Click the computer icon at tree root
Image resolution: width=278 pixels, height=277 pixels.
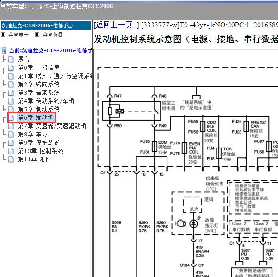point(4,50)
